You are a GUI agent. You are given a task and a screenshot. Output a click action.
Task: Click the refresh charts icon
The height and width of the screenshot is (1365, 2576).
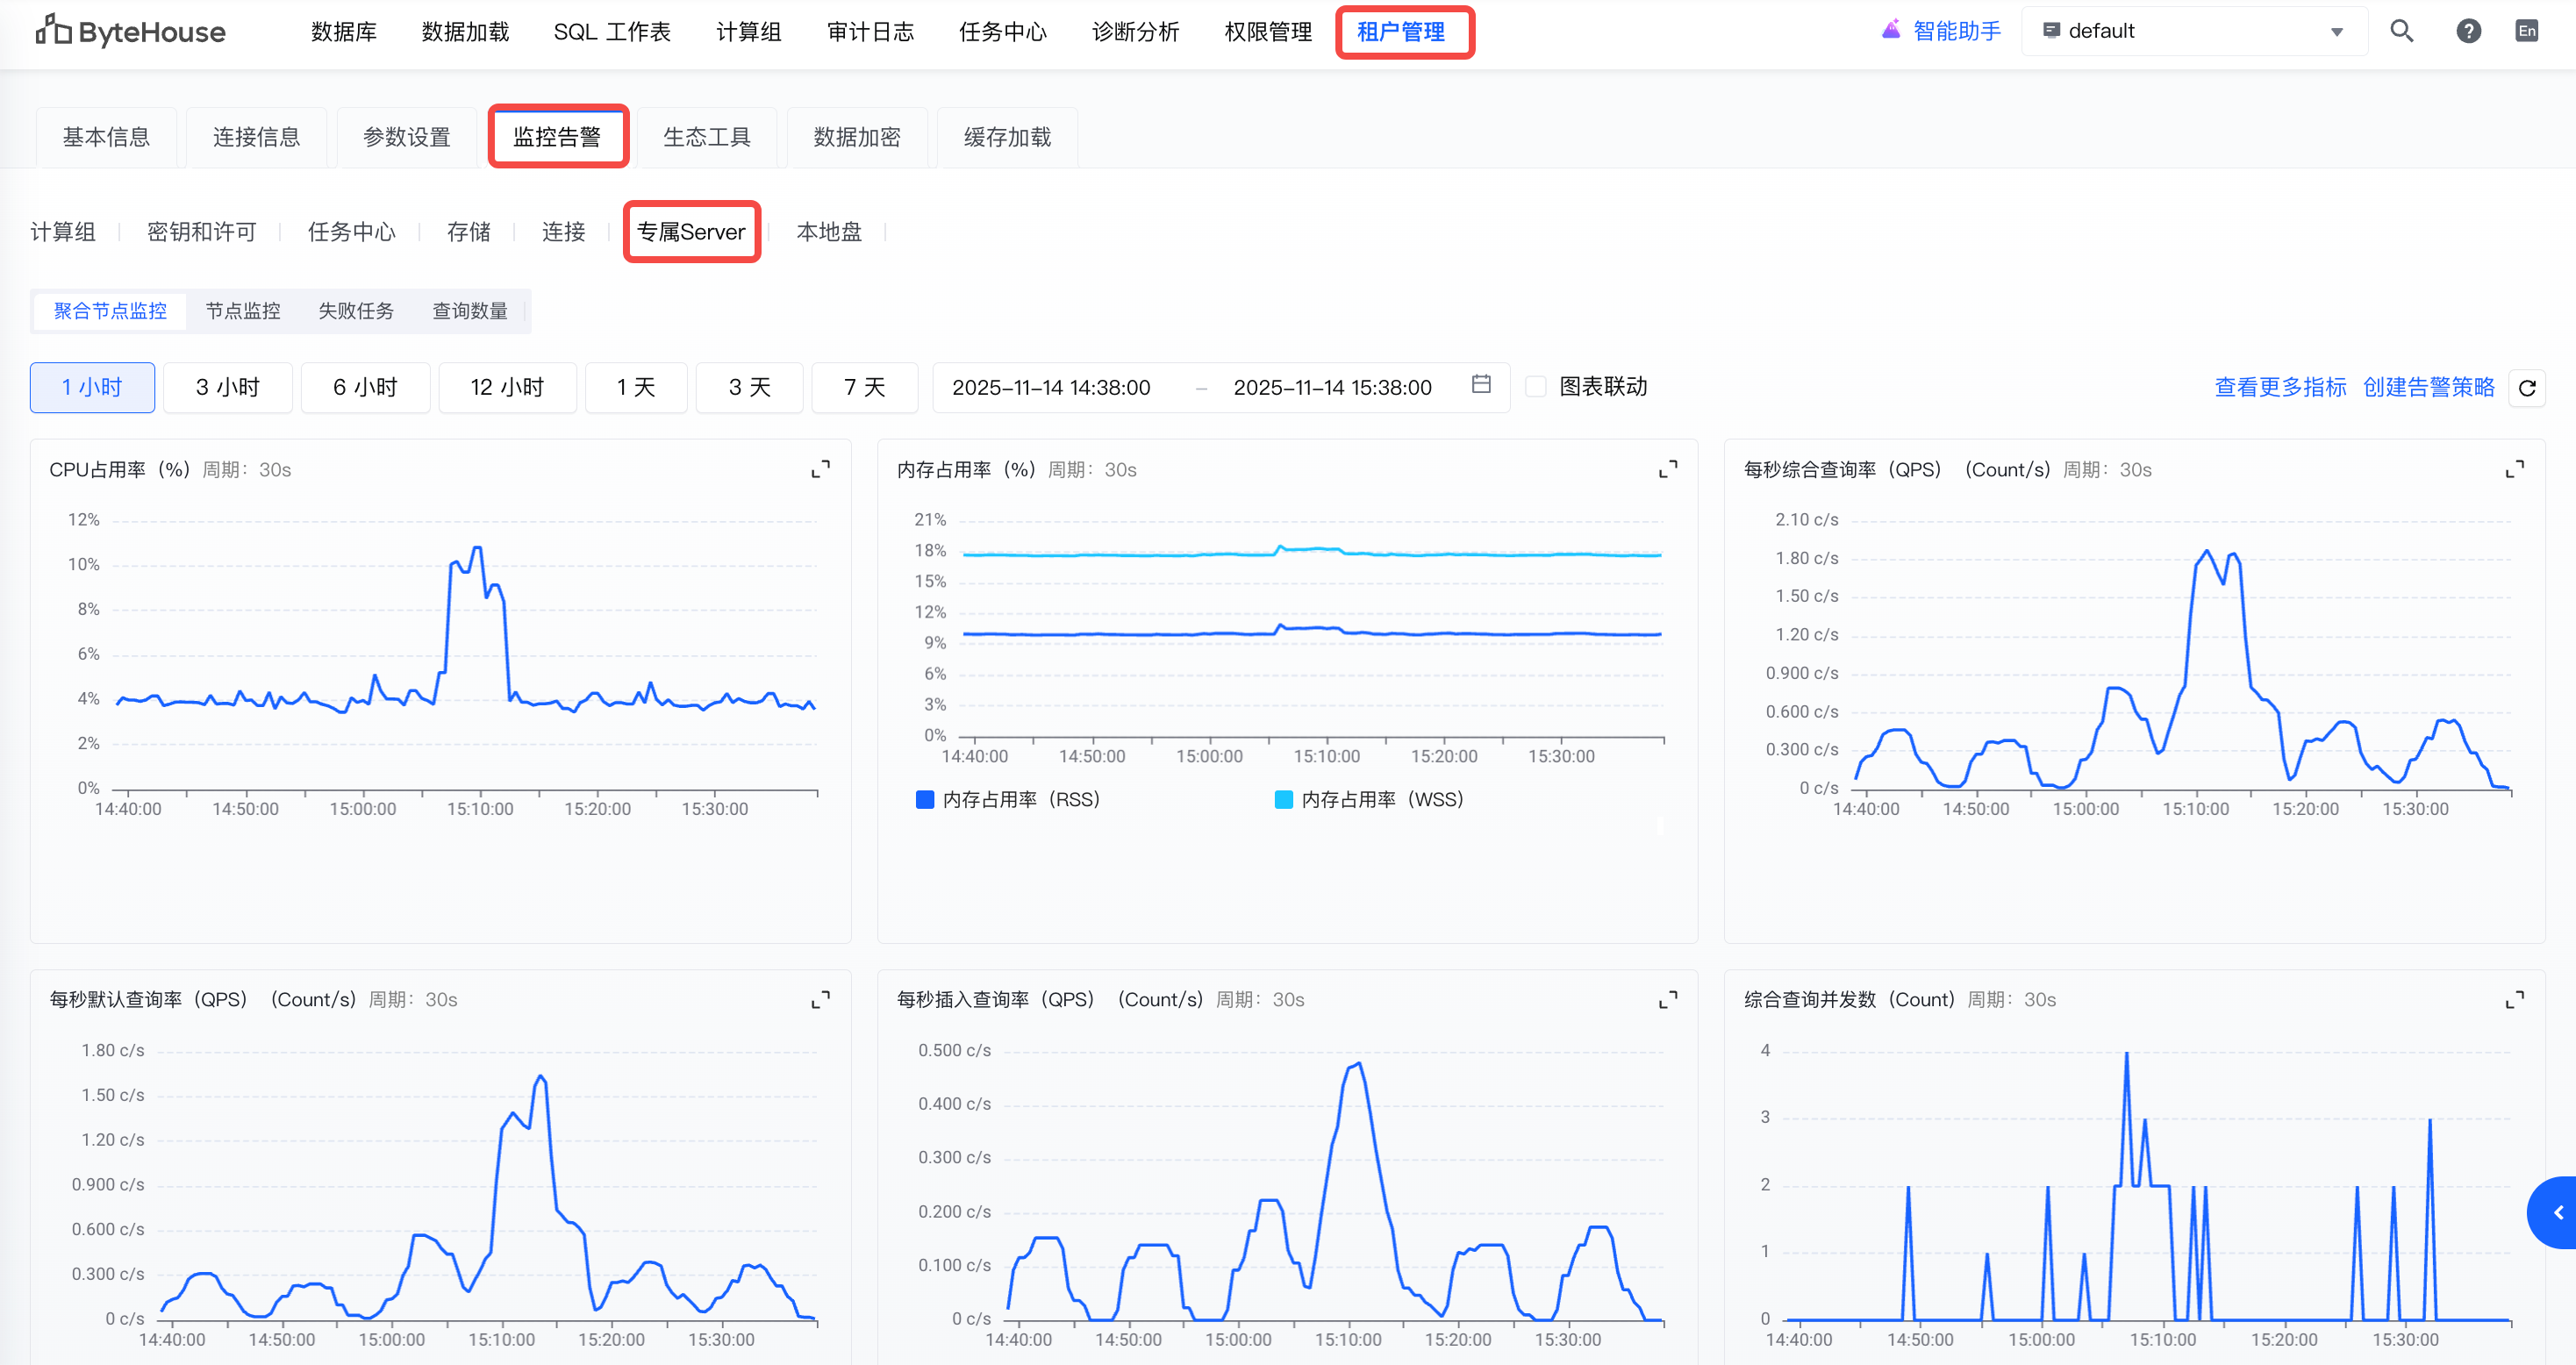pyautogui.click(x=2527, y=388)
